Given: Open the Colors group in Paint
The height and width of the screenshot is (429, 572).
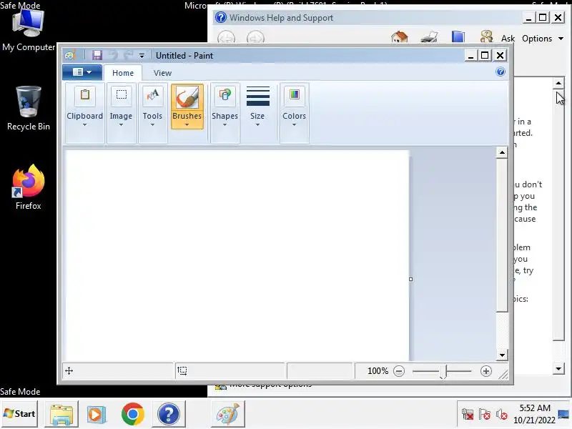Looking at the screenshot, I should click(x=294, y=113).
